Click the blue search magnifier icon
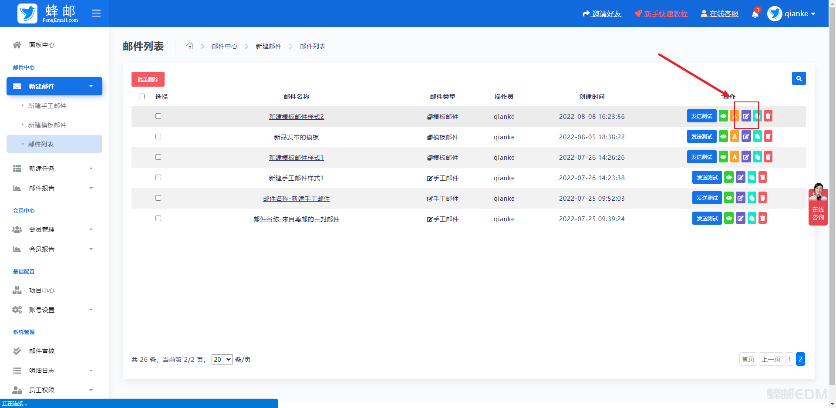836x408 pixels. 799,79
